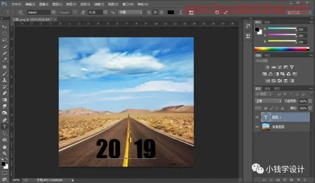This screenshot has height=183, width=315.
Task: Add a Levels adjustment
Action: pyautogui.click(x=273, y=67)
